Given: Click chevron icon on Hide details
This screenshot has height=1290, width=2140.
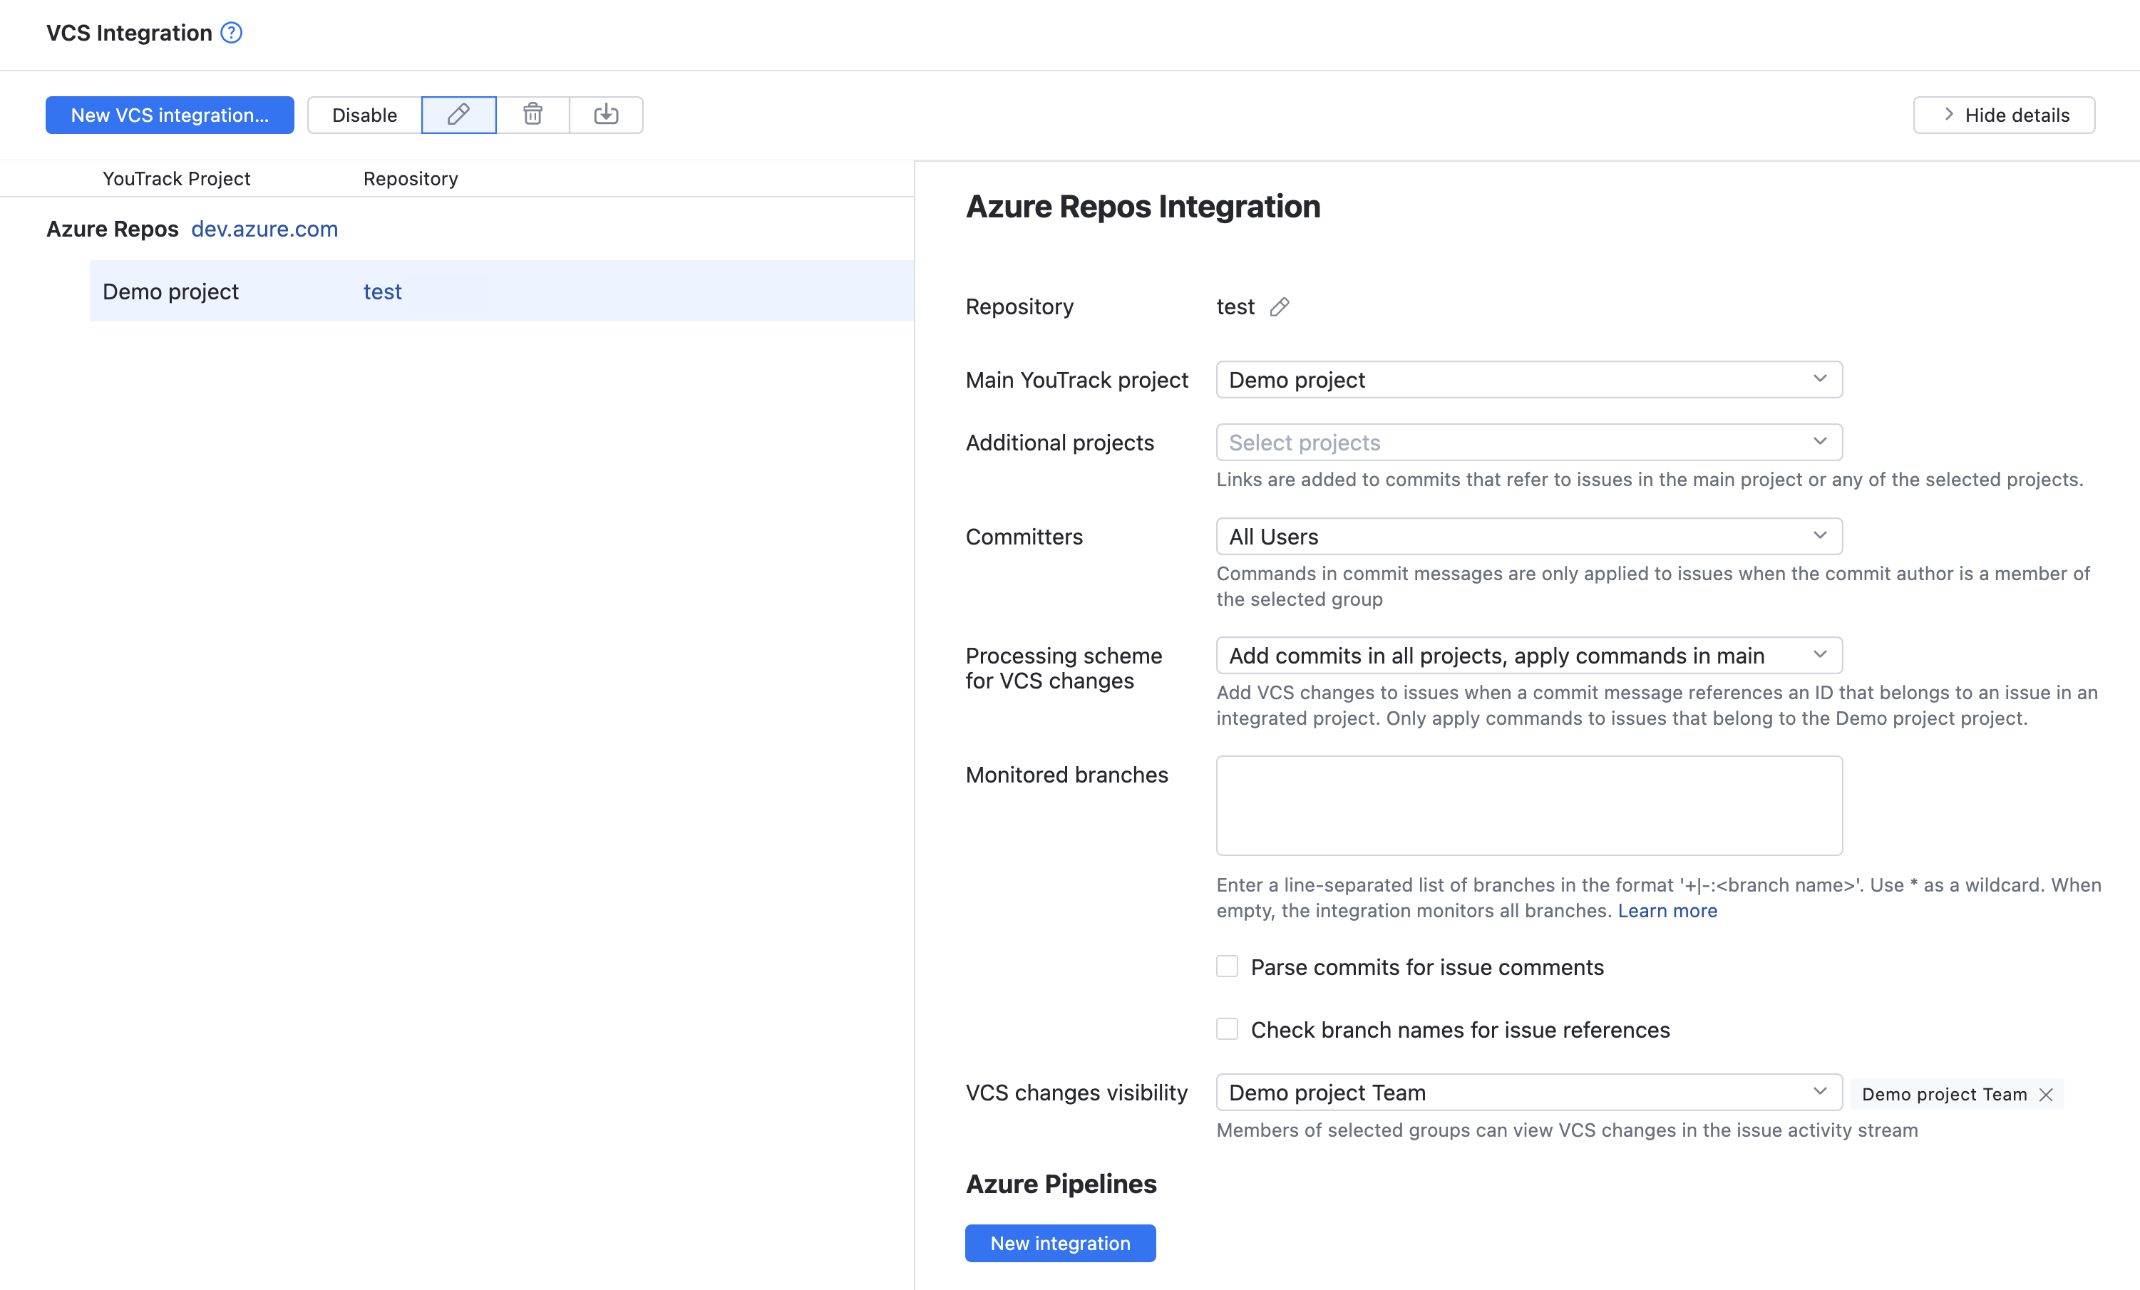Looking at the screenshot, I should point(1949,115).
